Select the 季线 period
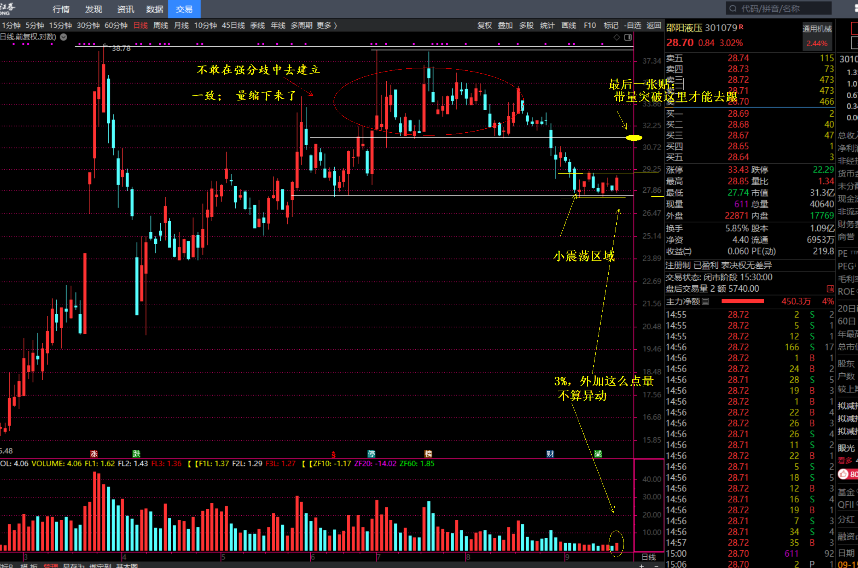The image size is (858, 568). point(257,25)
